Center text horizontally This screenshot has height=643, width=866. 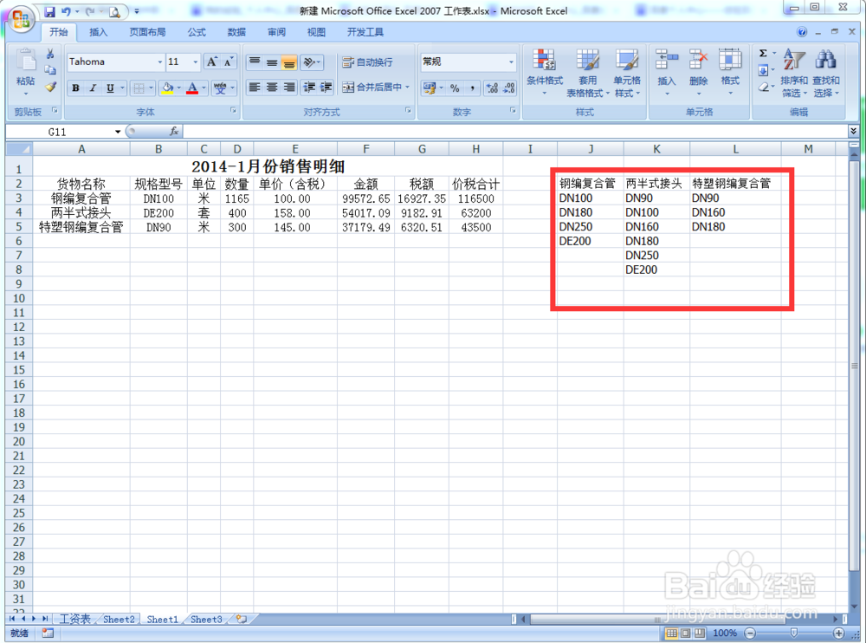tap(272, 87)
